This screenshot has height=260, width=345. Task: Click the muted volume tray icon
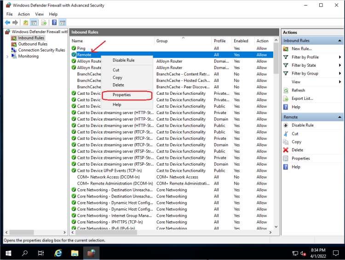303,254
